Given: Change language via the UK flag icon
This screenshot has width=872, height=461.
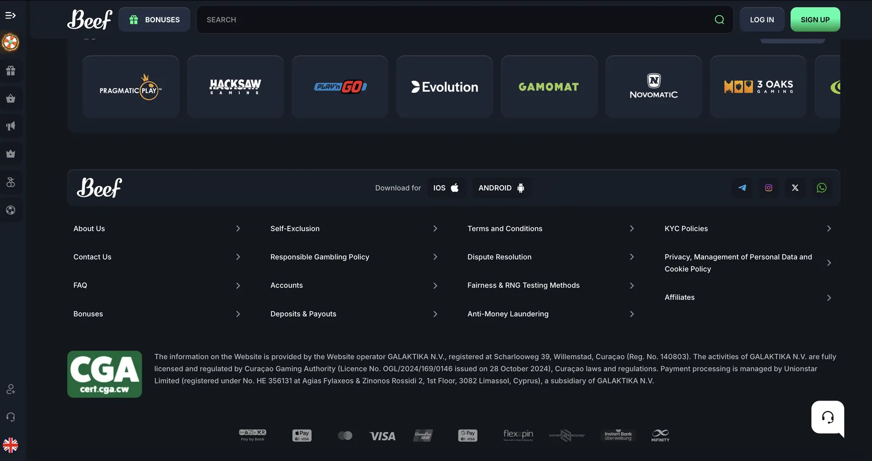Looking at the screenshot, I should (10, 445).
